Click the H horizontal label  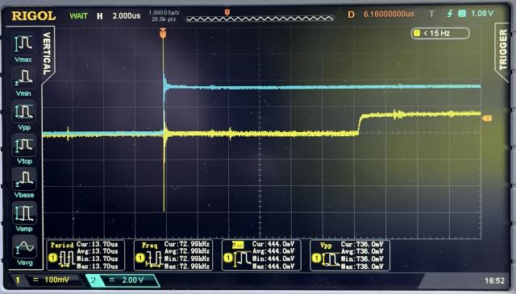[x=100, y=16]
